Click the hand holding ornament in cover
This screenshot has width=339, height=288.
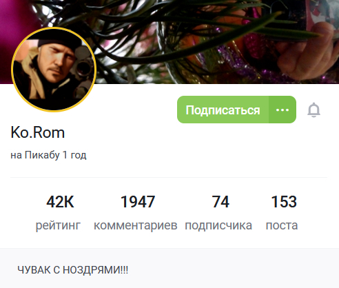coord(307,53)
